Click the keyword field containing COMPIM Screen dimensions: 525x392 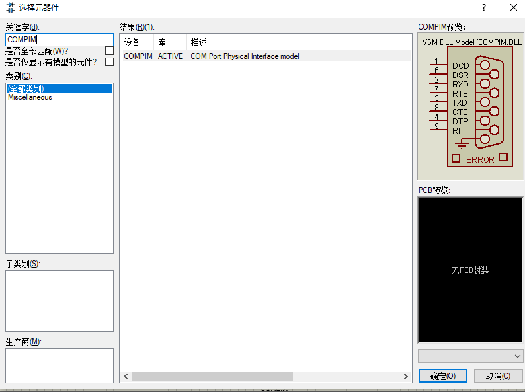pos(60,40)
